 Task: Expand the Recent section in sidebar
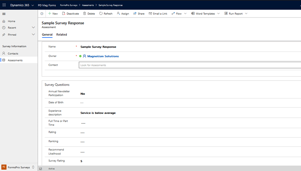coord(33,28)
